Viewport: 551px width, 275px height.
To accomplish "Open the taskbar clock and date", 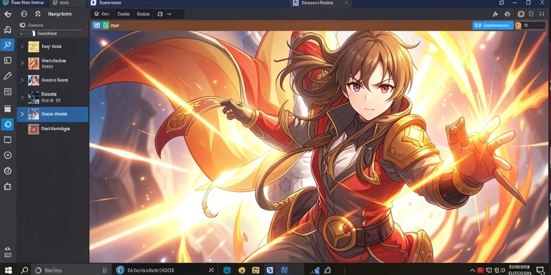I will [519, 270].
